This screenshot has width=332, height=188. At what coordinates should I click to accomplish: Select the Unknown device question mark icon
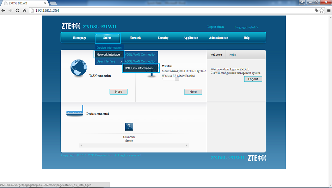129,127
